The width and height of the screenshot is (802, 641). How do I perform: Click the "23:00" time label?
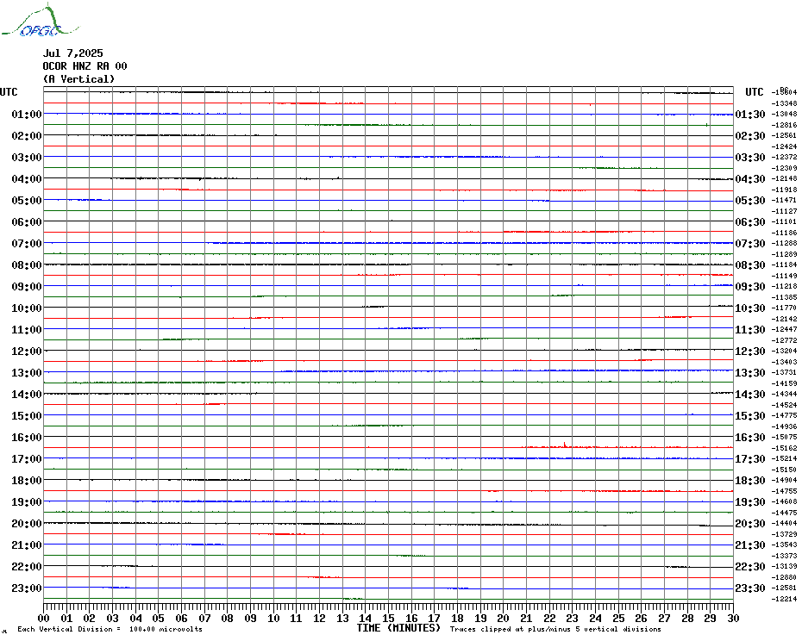27,588
